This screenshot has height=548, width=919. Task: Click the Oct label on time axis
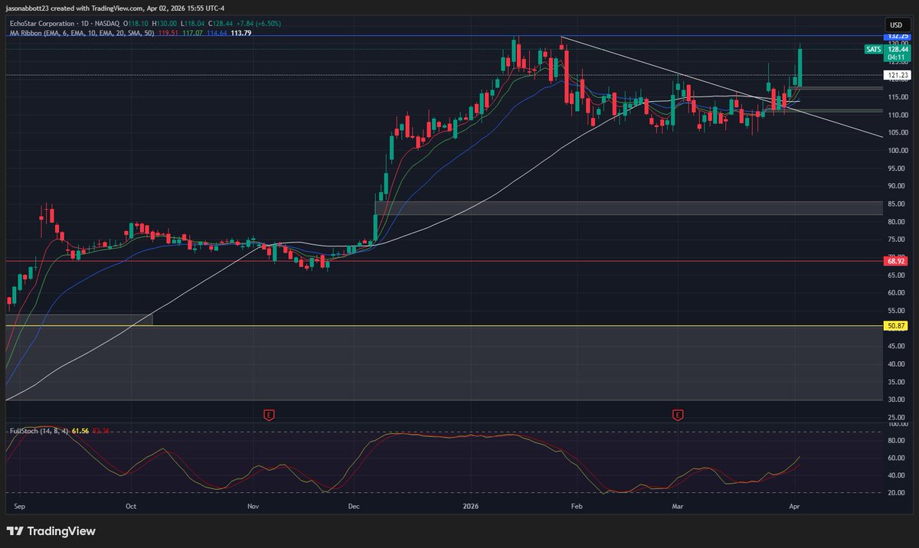pos(131,507)
